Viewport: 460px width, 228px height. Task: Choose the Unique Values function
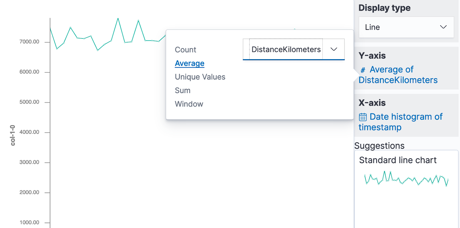coord(200,77)
